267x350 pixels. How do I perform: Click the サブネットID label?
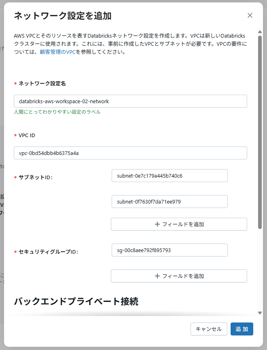coord(36,178)
